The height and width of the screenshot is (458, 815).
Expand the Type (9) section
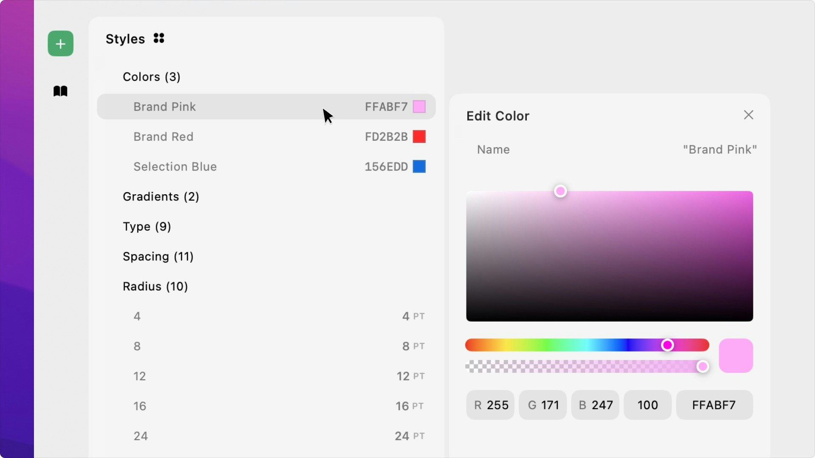tap(147, 226)
